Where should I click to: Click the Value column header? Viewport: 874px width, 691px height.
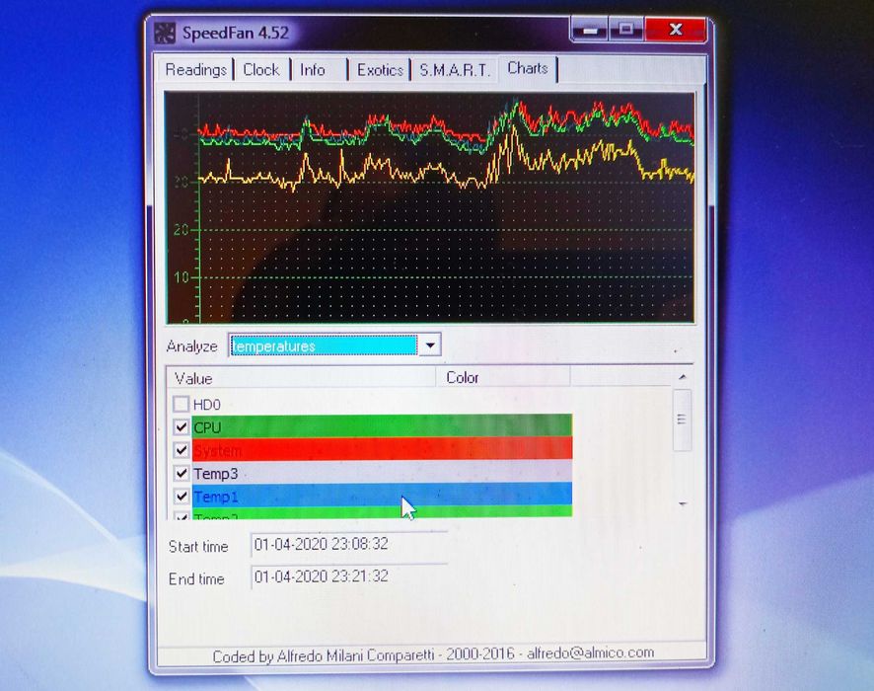click(301, 378)
